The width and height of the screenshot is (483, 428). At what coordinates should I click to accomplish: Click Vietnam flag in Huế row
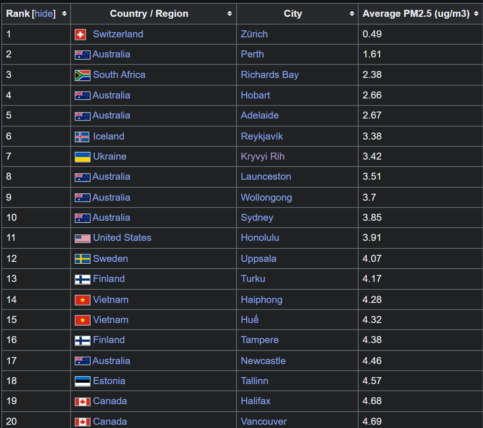coord(83,320)
